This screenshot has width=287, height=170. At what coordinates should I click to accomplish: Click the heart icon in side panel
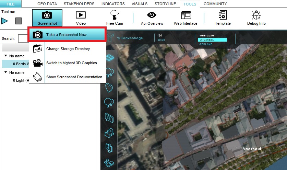coord(109,88)
